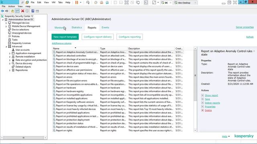257x144 pixels.
Task: Click the Back arrow toolbar icon
Action: click(2, 11)
